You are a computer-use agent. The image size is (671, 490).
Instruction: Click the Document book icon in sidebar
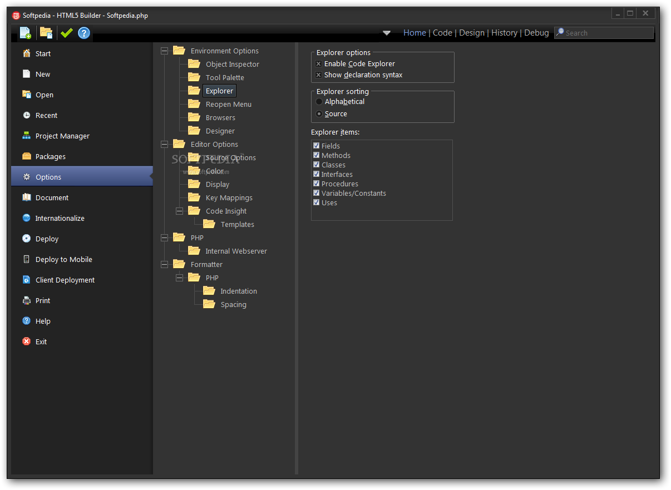pyautogui.click(x=26, y=197)
